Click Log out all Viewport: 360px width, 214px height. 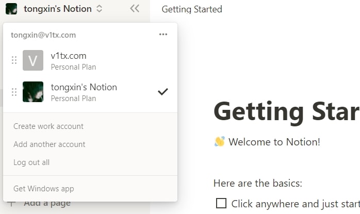click(31, 162)
